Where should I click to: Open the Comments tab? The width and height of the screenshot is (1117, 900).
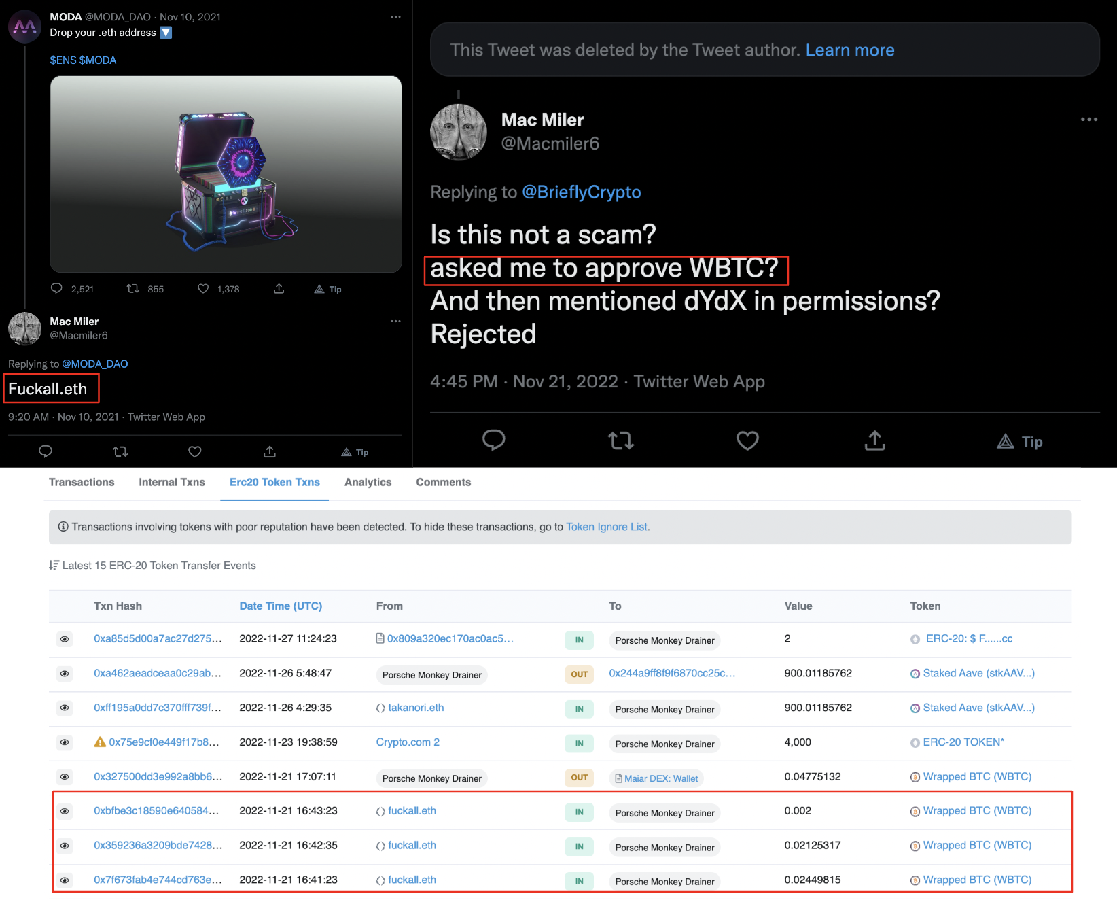coord(444,482)
